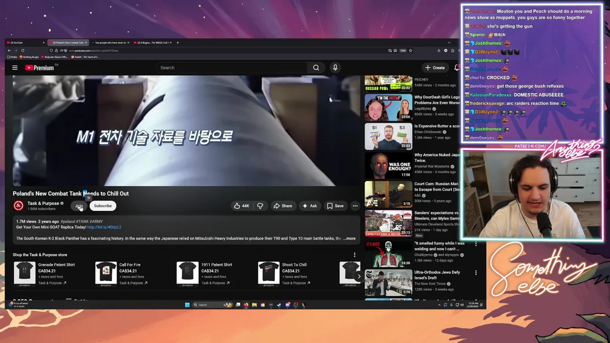Screen dimensions: 610x343
Task: Open options menu for welding video
Action: [476, 244]
